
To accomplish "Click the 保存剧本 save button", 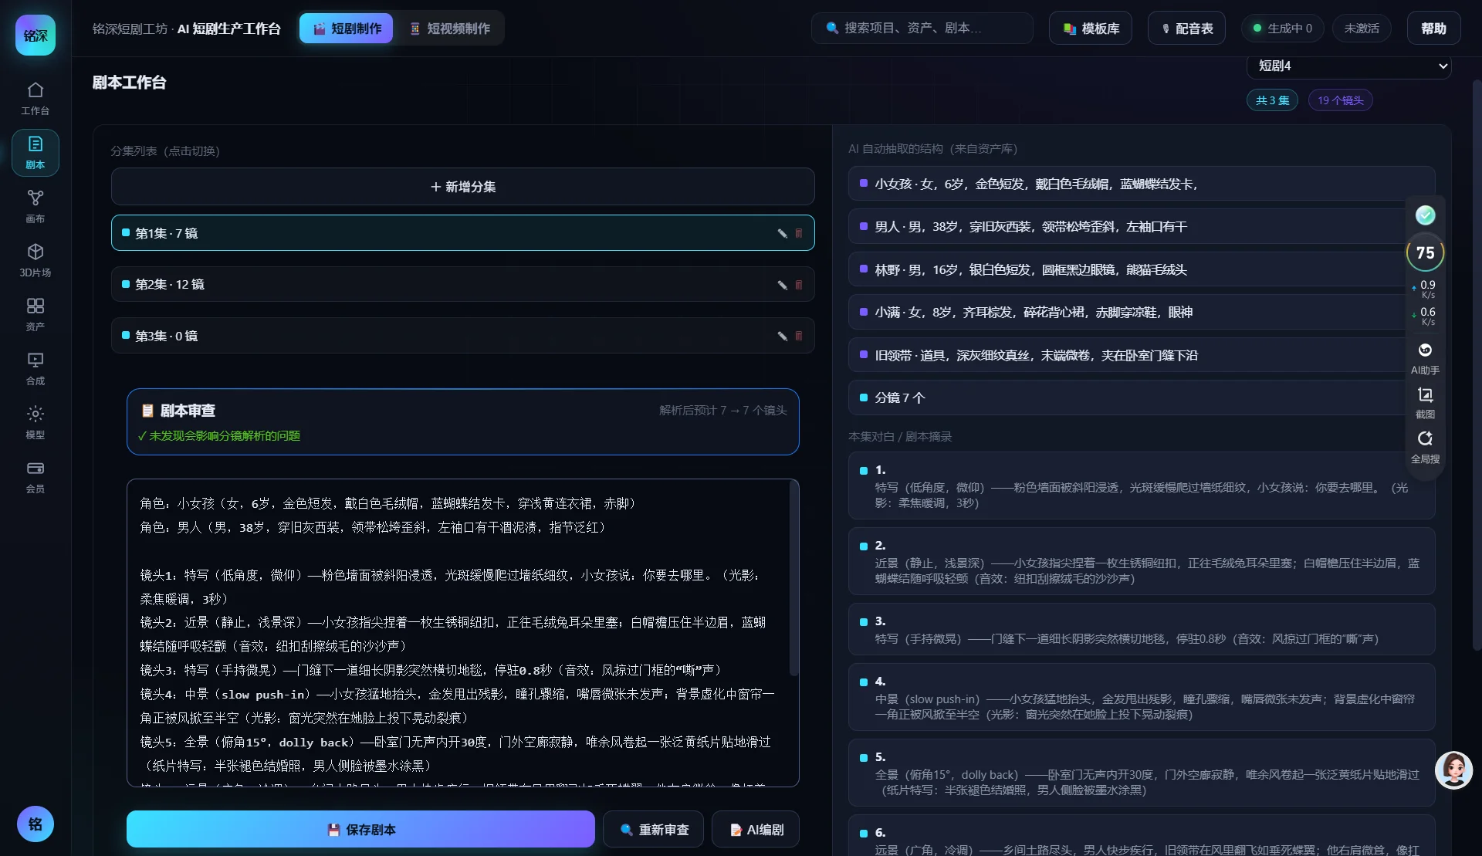I will pyautogui.click(x=360, y=830).
